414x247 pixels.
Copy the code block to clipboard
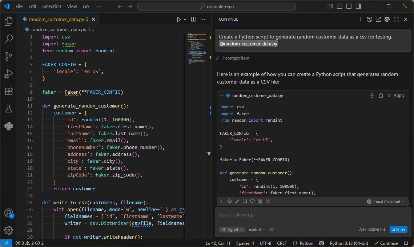tap(381, 96)
